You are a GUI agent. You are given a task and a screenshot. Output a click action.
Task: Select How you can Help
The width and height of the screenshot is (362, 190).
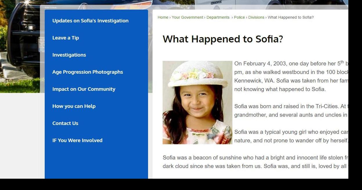(74, 106)
